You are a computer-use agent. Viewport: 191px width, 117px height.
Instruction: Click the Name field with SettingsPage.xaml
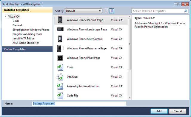tap(79, 104)
